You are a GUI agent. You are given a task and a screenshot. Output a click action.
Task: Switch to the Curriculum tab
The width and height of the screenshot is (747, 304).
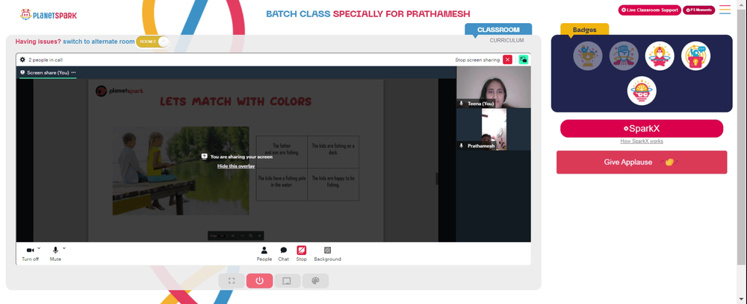click(507, 40)
